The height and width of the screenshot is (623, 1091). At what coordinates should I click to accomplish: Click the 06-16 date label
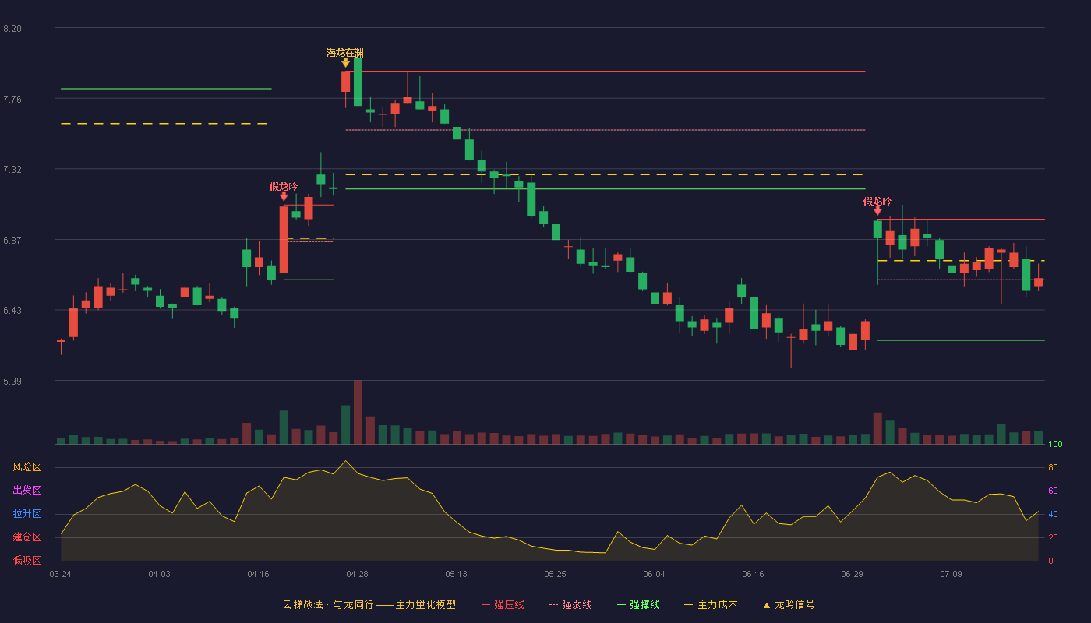pos(753,574)
